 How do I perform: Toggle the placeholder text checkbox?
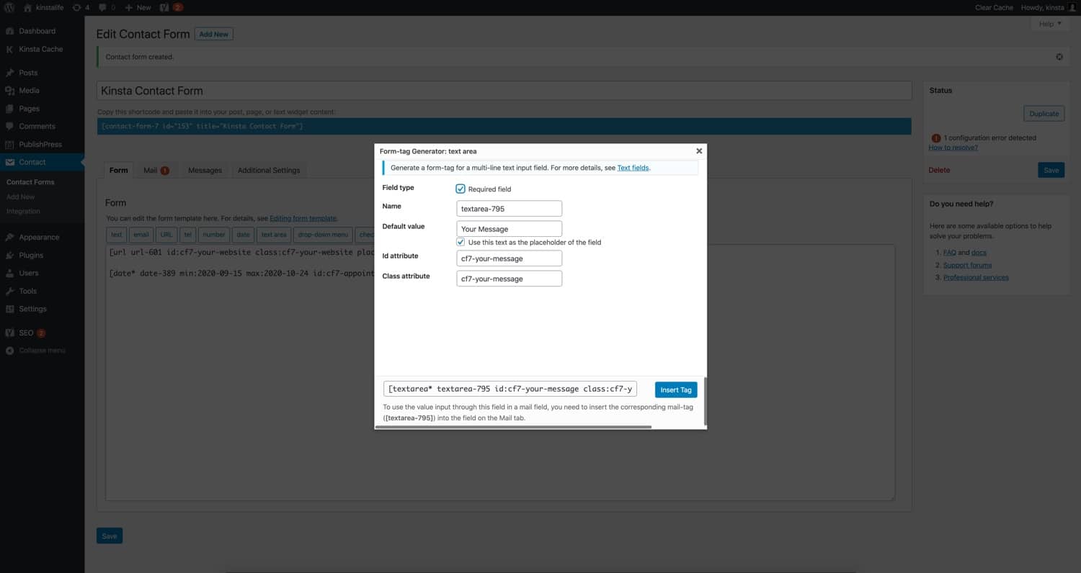click(461, 242)
